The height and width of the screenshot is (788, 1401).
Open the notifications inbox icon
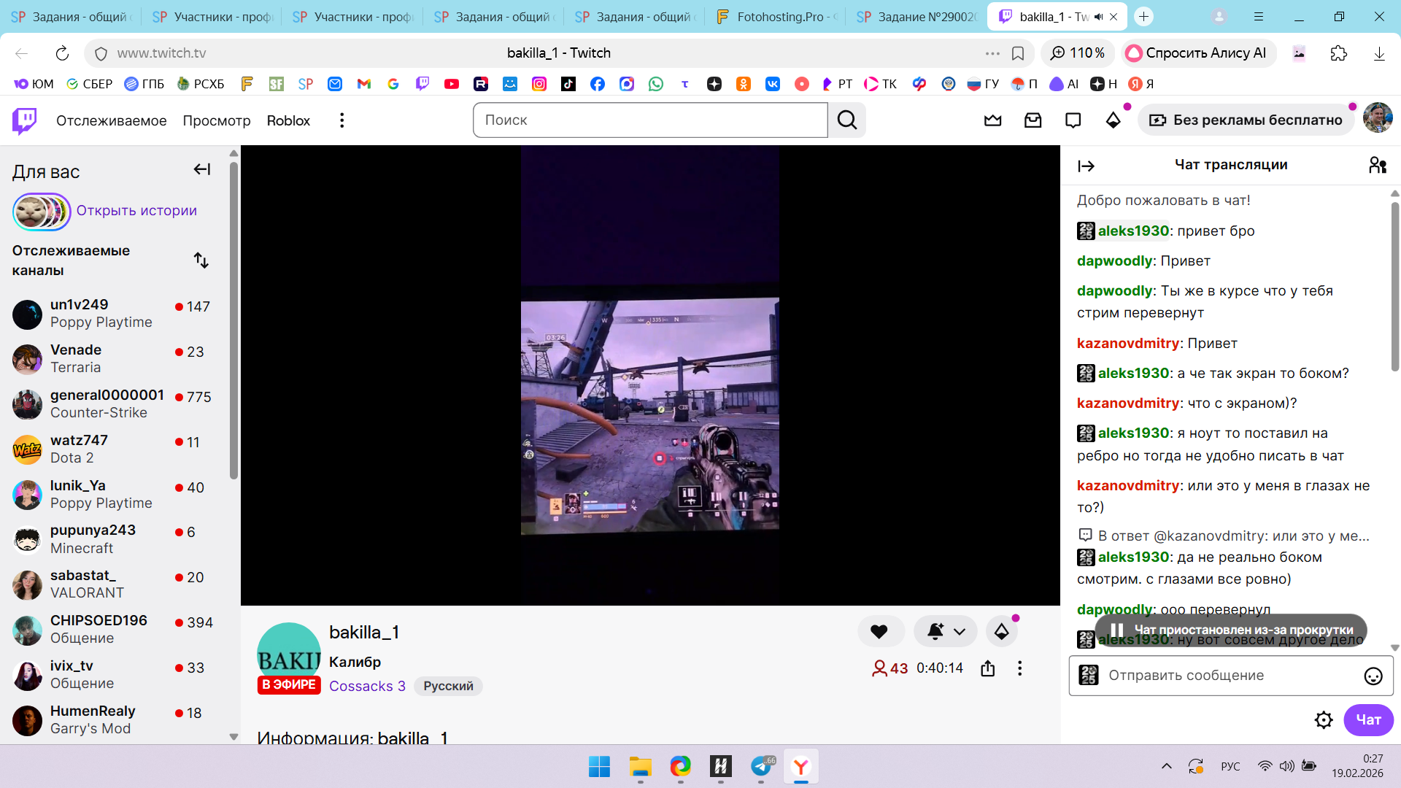click(1033, 120)
